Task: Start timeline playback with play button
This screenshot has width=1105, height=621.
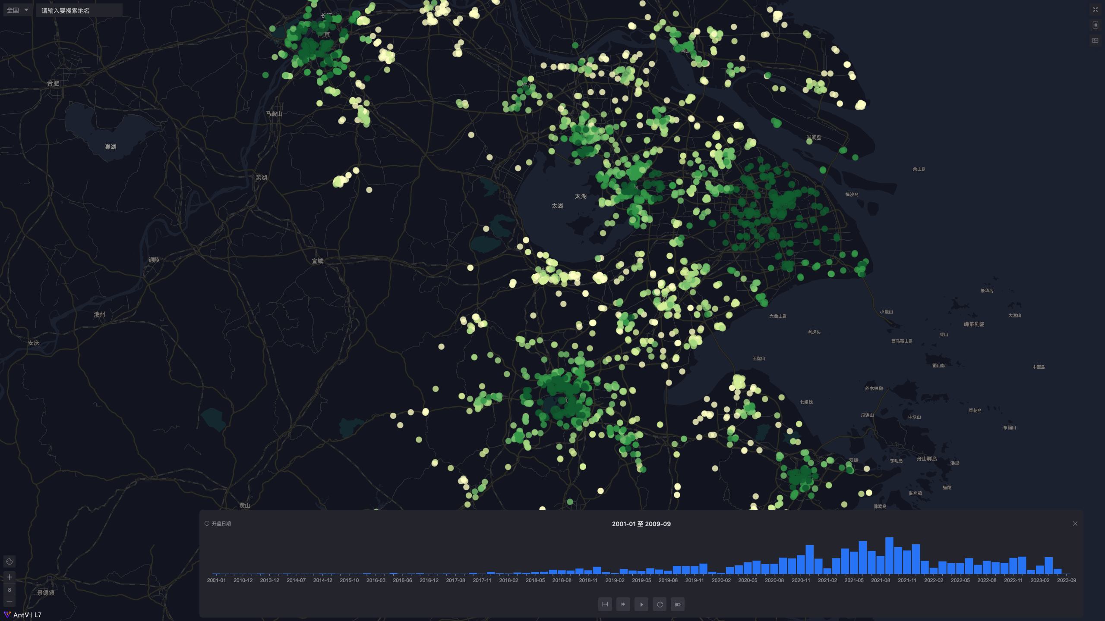Action: pyautogui.click(x=641, y=604)
